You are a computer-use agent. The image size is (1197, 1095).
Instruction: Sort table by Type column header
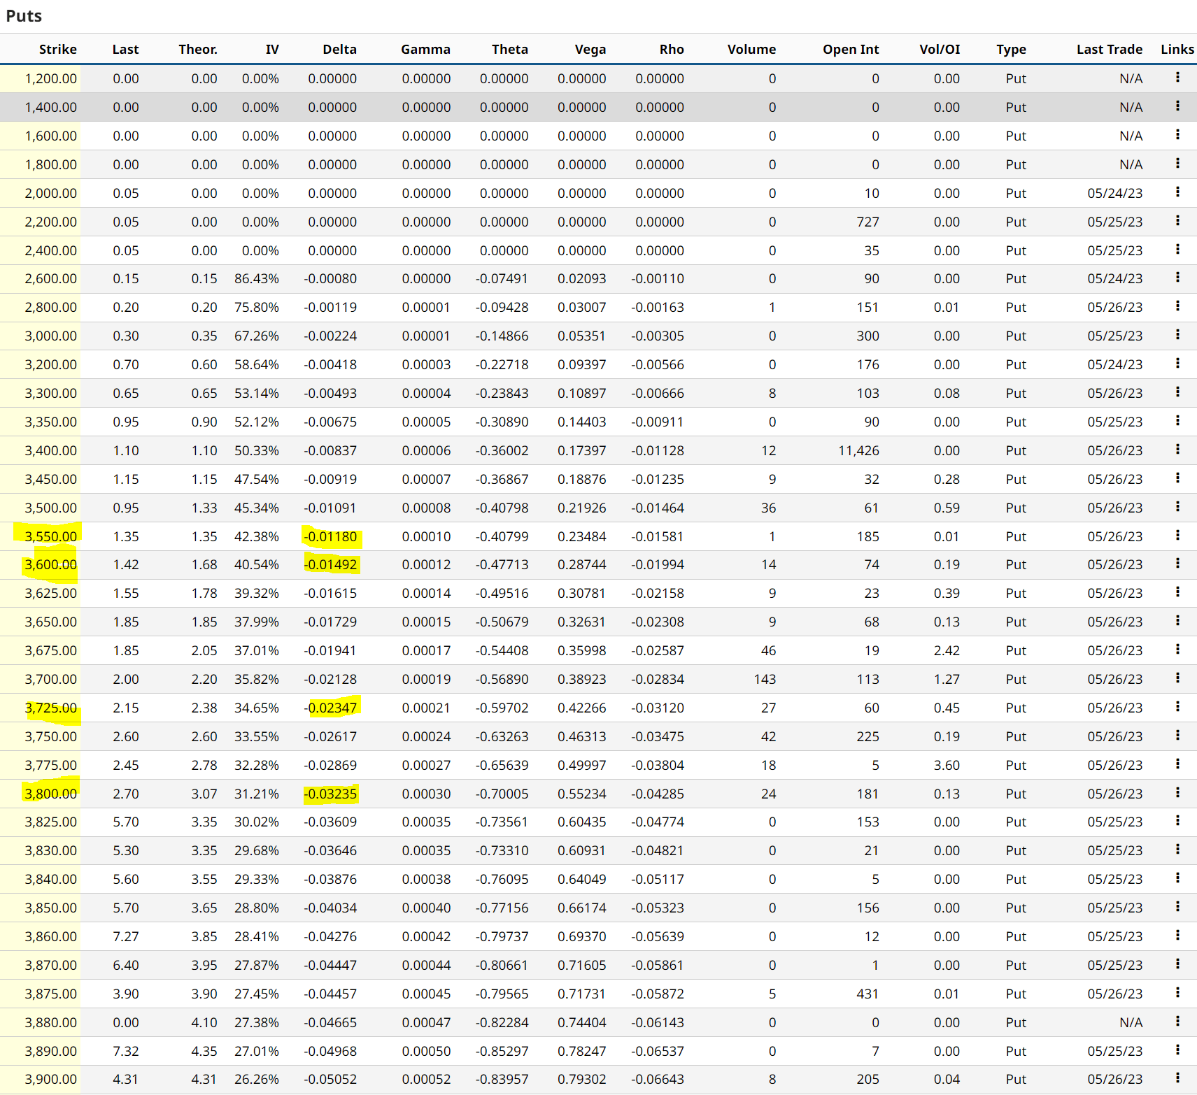1011,49
